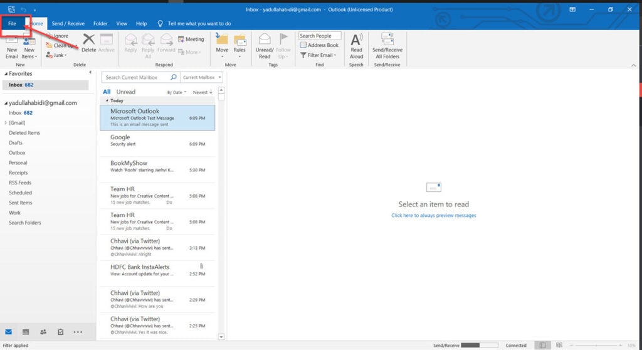Open the Google Security alert email
This screenshot has width=642, height=350.
point(157,144)
